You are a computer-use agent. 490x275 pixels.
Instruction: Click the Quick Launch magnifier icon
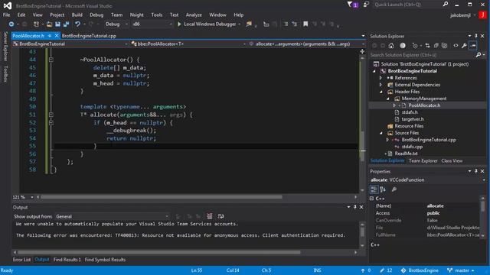click(446, 5)
